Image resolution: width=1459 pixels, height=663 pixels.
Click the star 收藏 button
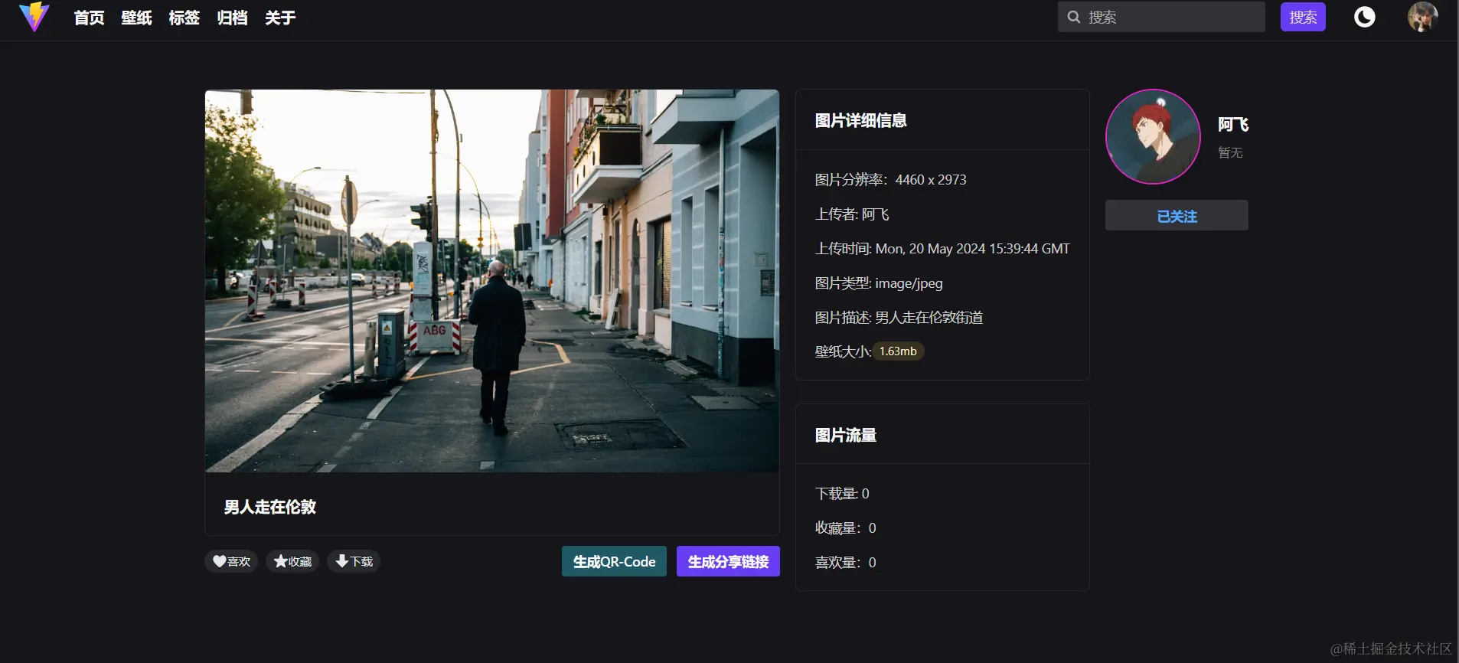point(292,561)
